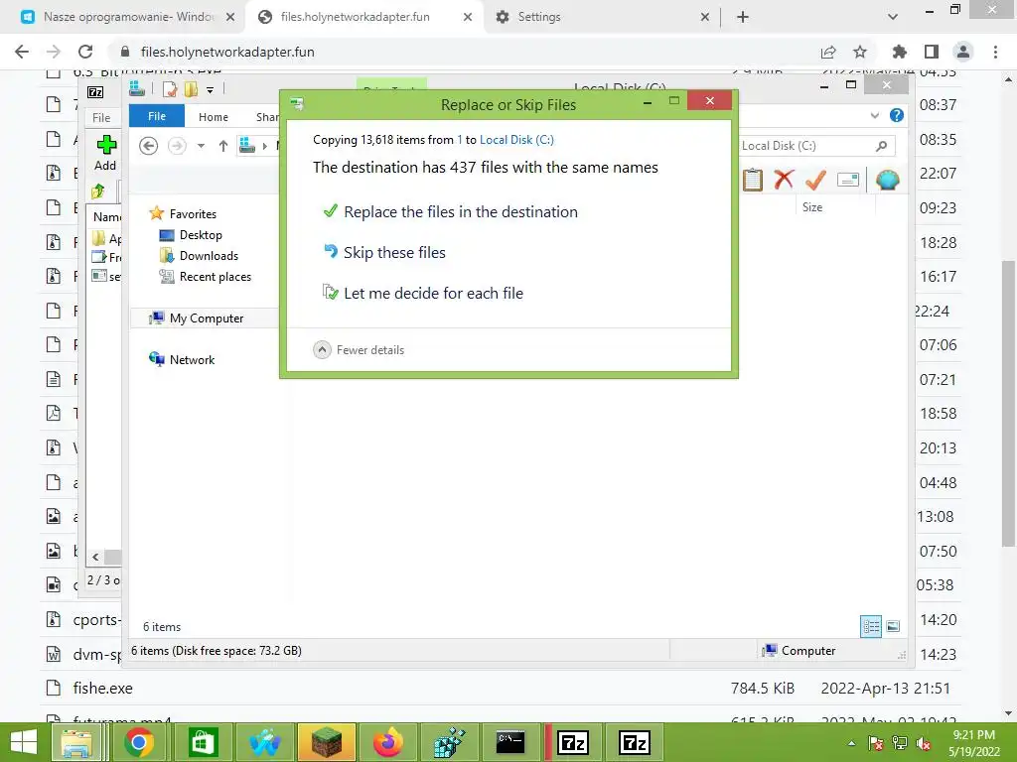Open Chrome three-dot menu

(x=995, y=52)
